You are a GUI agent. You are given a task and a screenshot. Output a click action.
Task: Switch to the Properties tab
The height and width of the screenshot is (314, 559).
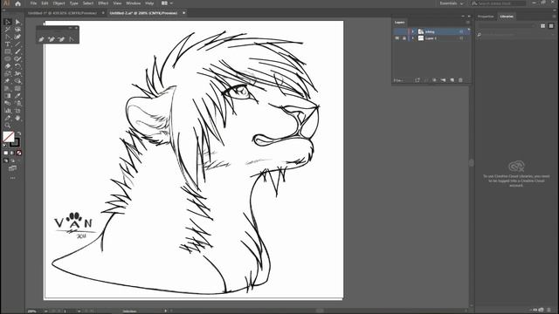point(486,17)
